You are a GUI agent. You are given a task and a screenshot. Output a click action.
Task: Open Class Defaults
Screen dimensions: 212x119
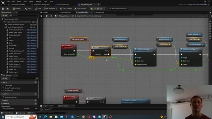pyautogui.click(x=80, y=9)
